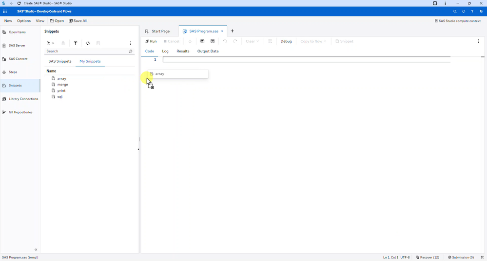The width and height of the screenshot is (487, 261).
Task: Run the program
Action: [151, 41]
